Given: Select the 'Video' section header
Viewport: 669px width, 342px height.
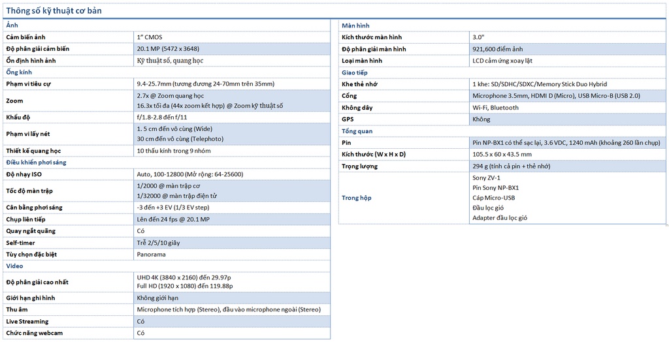Looking at the screenshot, I should 14,266.
